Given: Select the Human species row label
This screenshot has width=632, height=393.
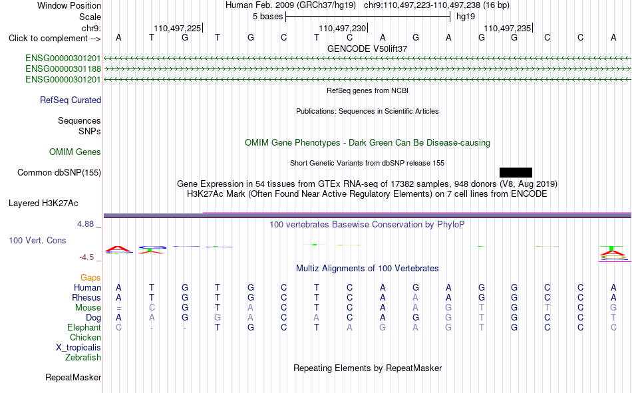Looking at the screenshot, I should coord(87,287).
